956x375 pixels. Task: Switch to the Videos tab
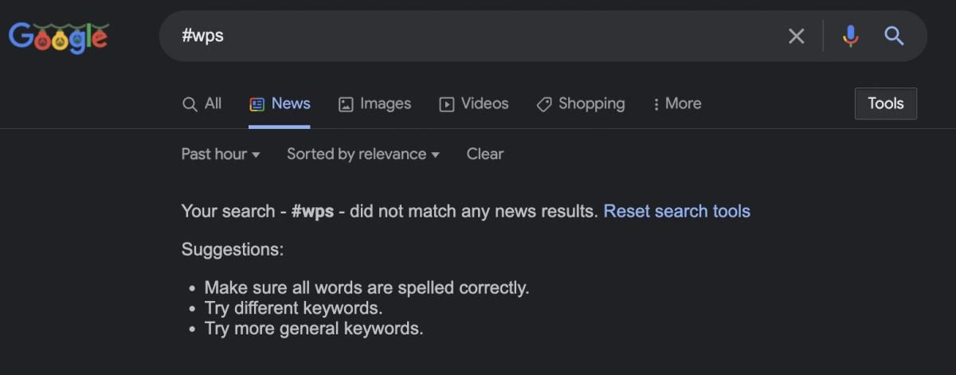click(474, 104)
